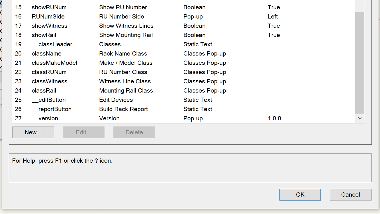Select the classRUNum parameter row
The image size is (380, 214).
pyautogui.click(x=49, y=72)
